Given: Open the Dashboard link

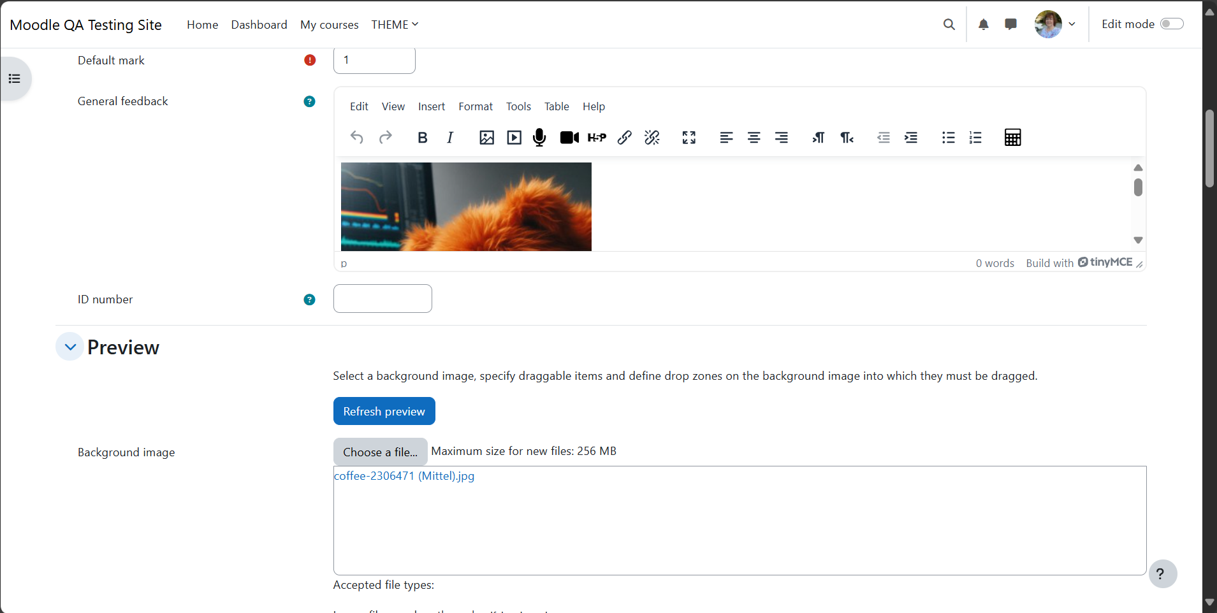Looking at the screenshot, I should pos(259,24).
